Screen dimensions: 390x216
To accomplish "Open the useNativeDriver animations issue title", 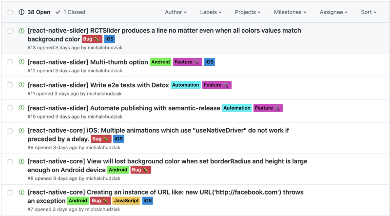I will 158,135.
